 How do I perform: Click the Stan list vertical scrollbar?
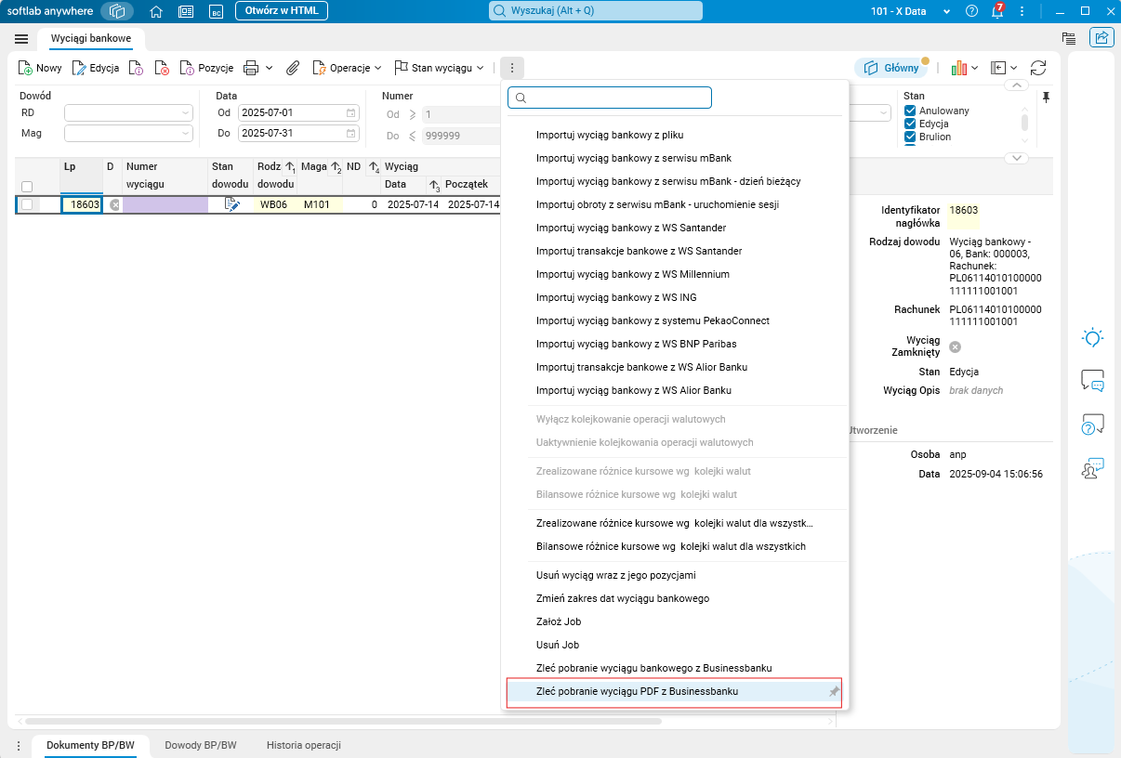pos(1025,123)
